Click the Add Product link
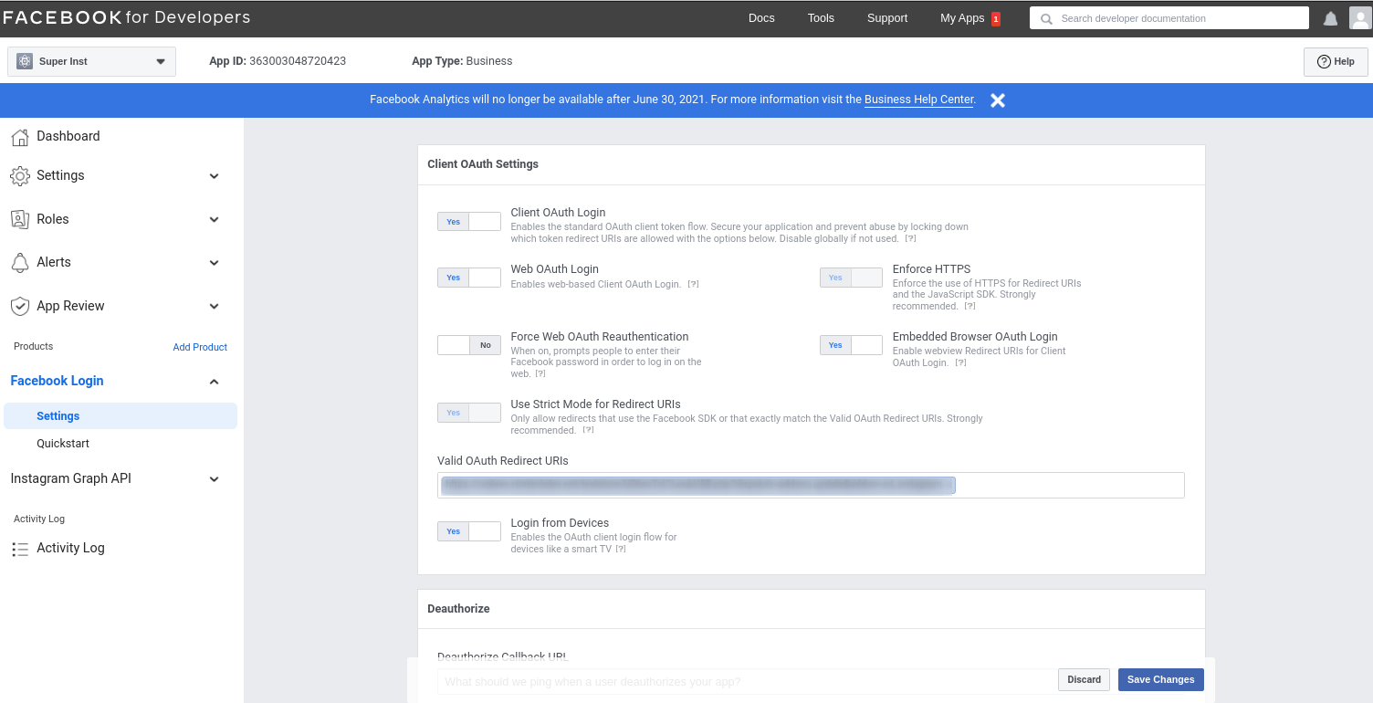 (x=200, y=348)
